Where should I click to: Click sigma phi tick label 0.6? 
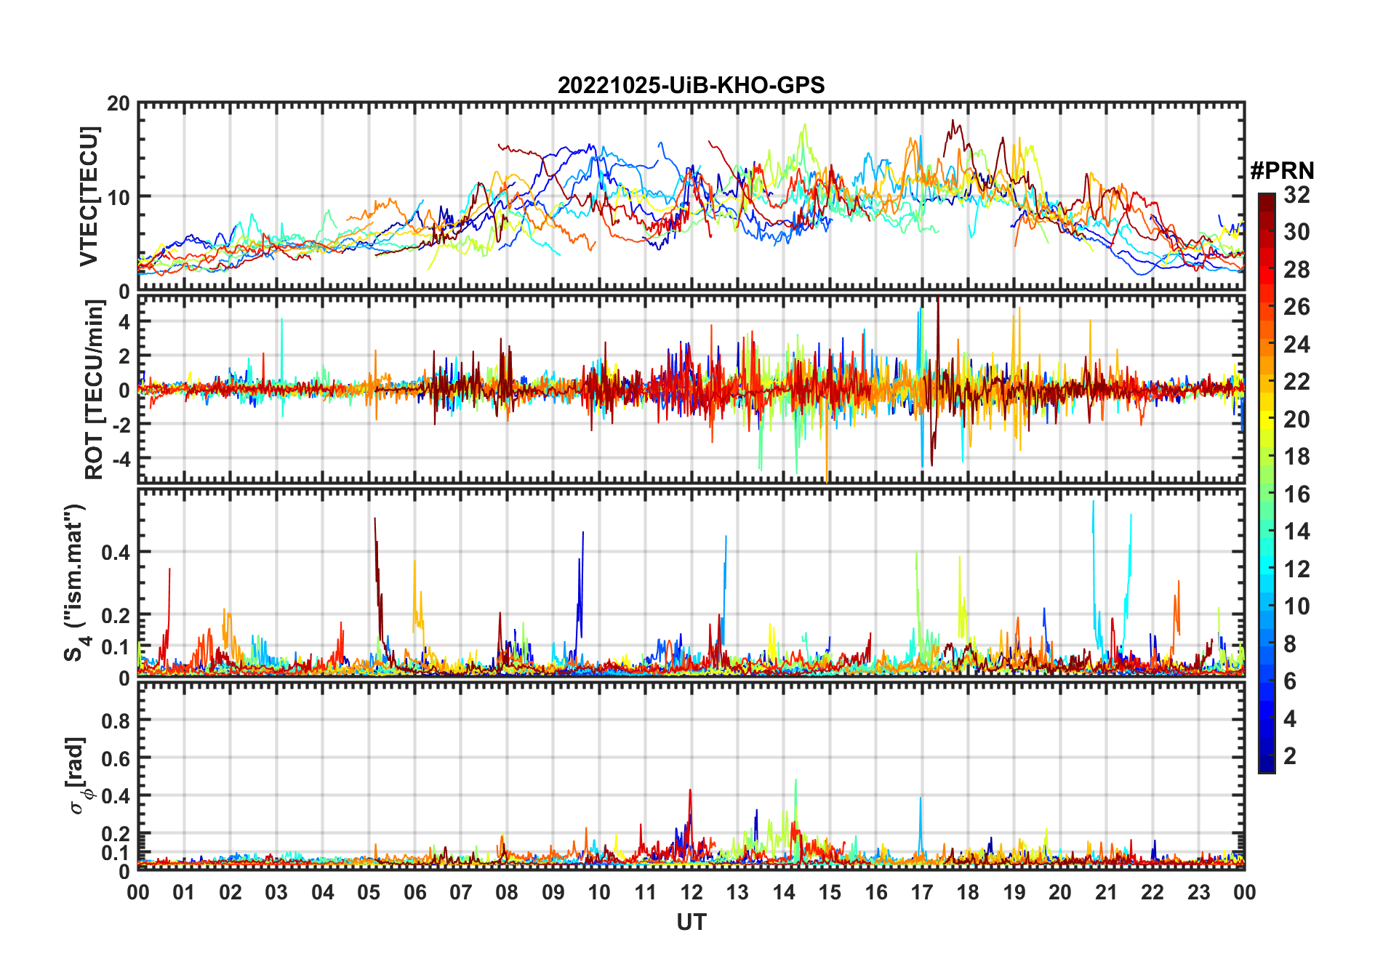pyautogui.click(x=116, y=759)
